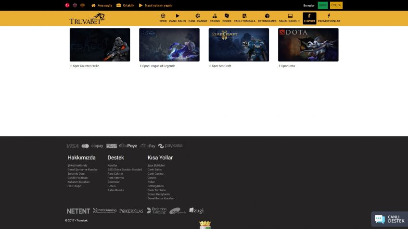Open SSS frequently asked questions link
Screen dimensions: 408x229
tap(125, 169)
